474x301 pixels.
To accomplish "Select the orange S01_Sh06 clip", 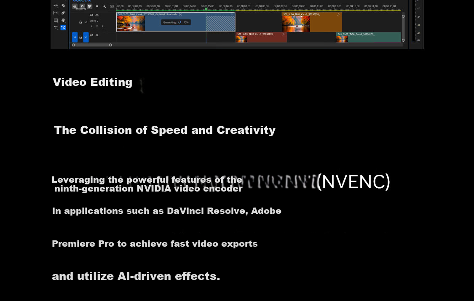I will pos(312,22).
